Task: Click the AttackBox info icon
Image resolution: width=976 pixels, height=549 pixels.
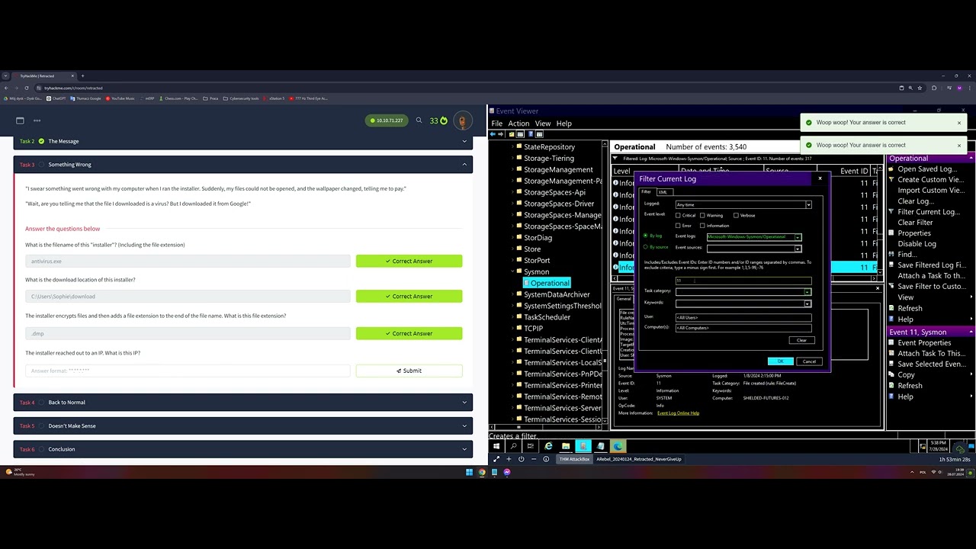Action: pos(546,459)
